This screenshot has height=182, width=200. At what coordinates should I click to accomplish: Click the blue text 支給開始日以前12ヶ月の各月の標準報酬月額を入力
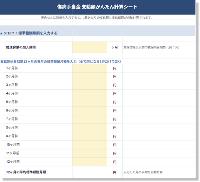click(x=39, y=62)
